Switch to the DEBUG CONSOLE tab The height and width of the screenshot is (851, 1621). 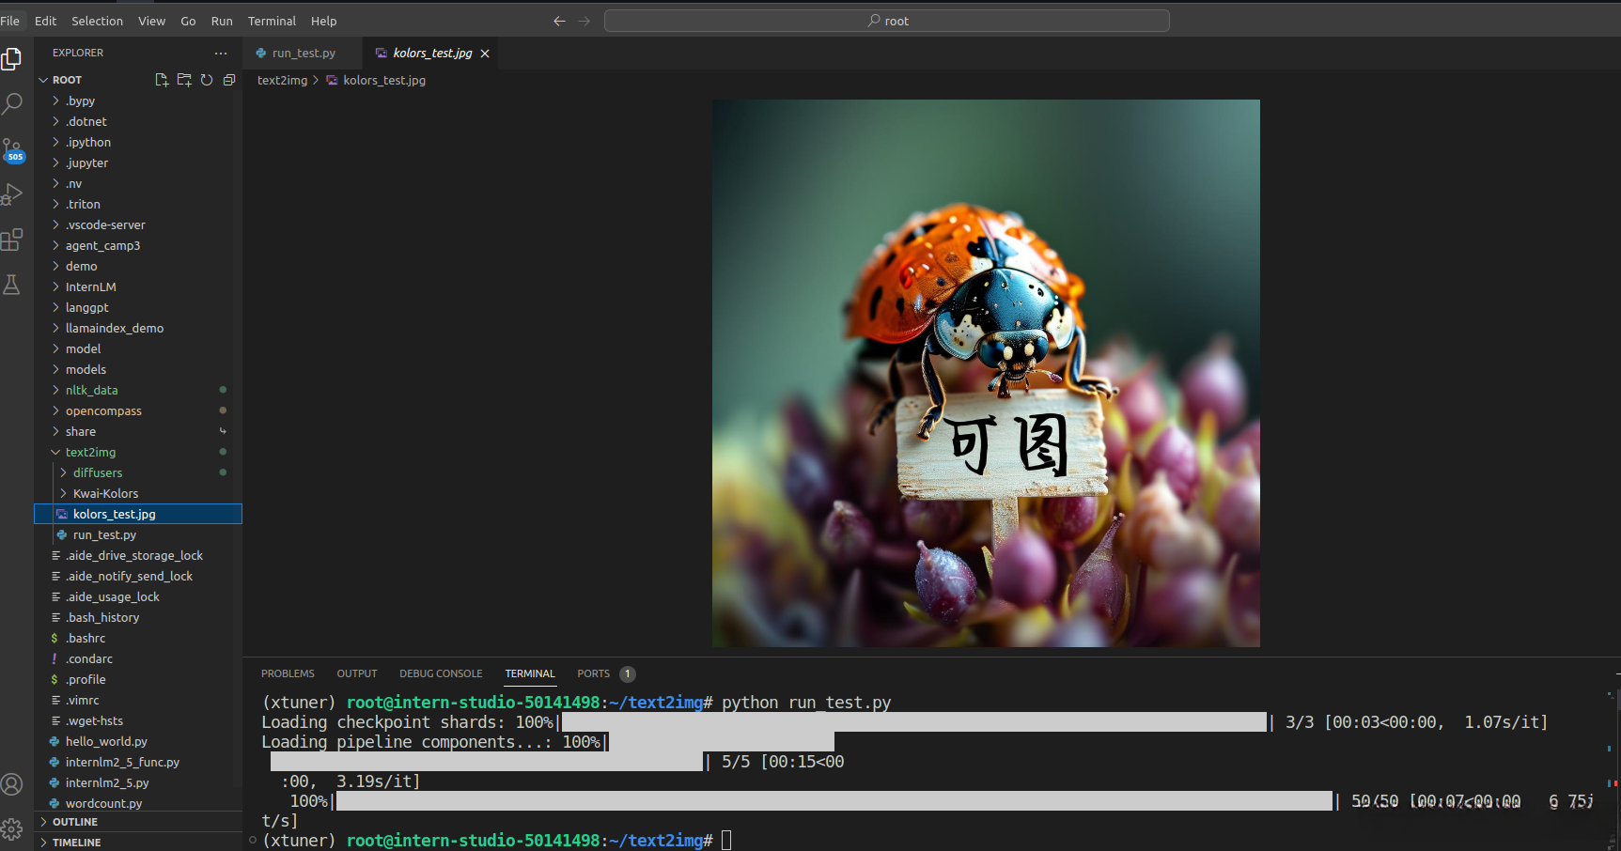click(441, 673)
